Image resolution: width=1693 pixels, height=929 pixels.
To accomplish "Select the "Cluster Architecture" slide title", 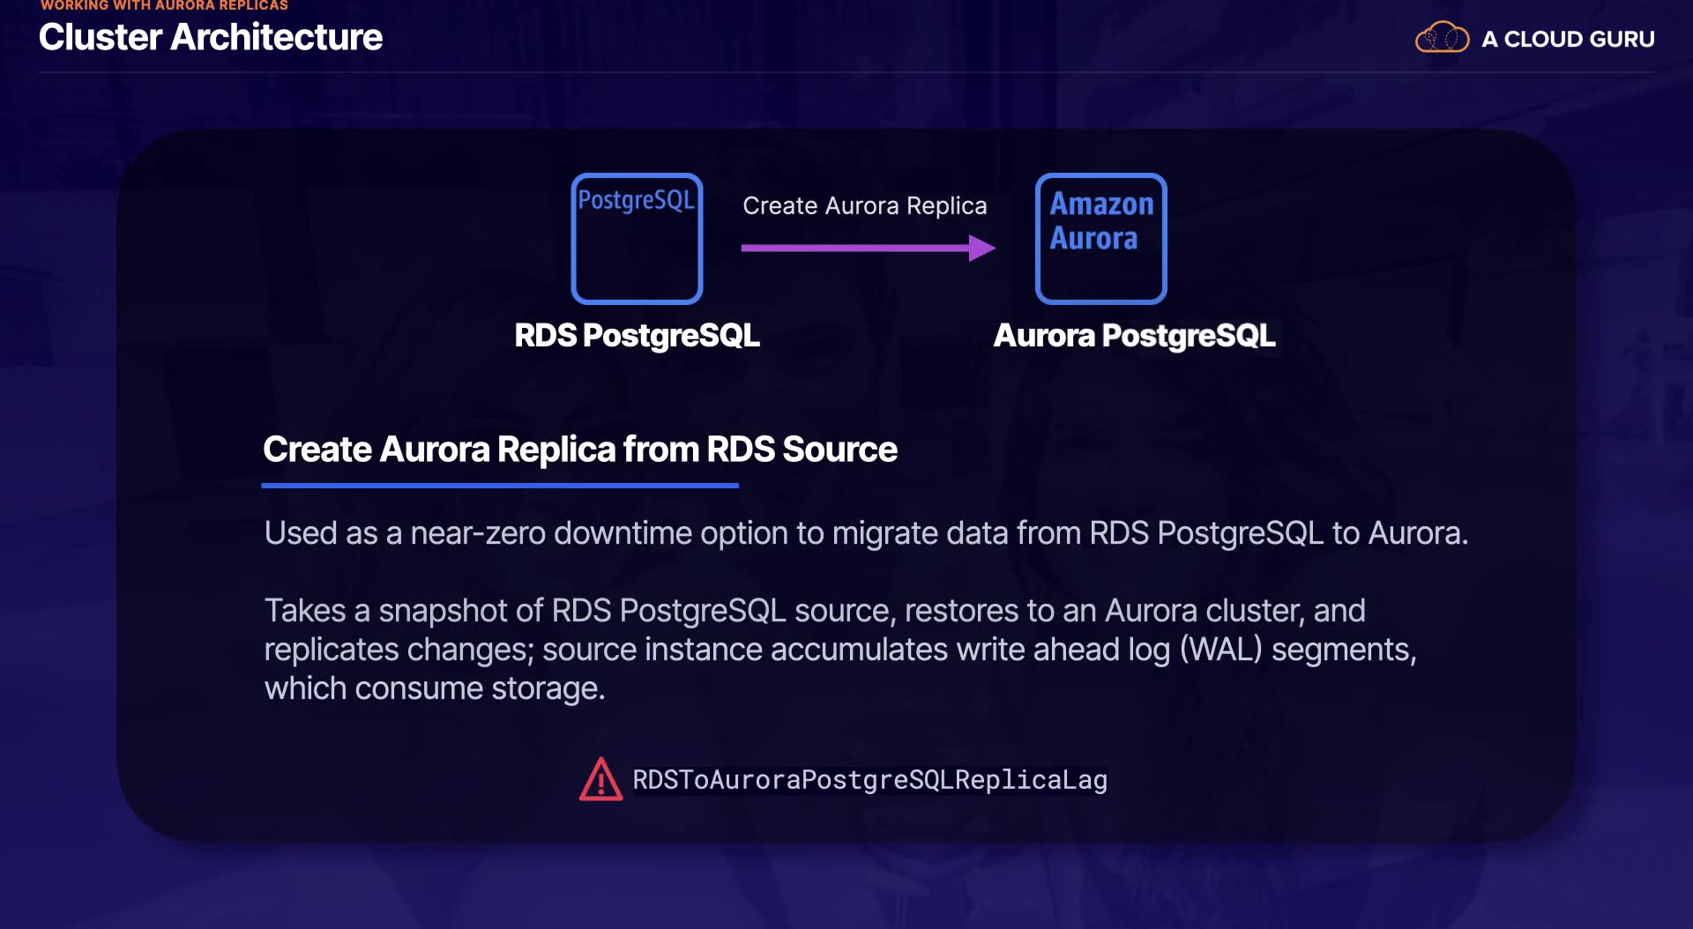I will (211, 37).
